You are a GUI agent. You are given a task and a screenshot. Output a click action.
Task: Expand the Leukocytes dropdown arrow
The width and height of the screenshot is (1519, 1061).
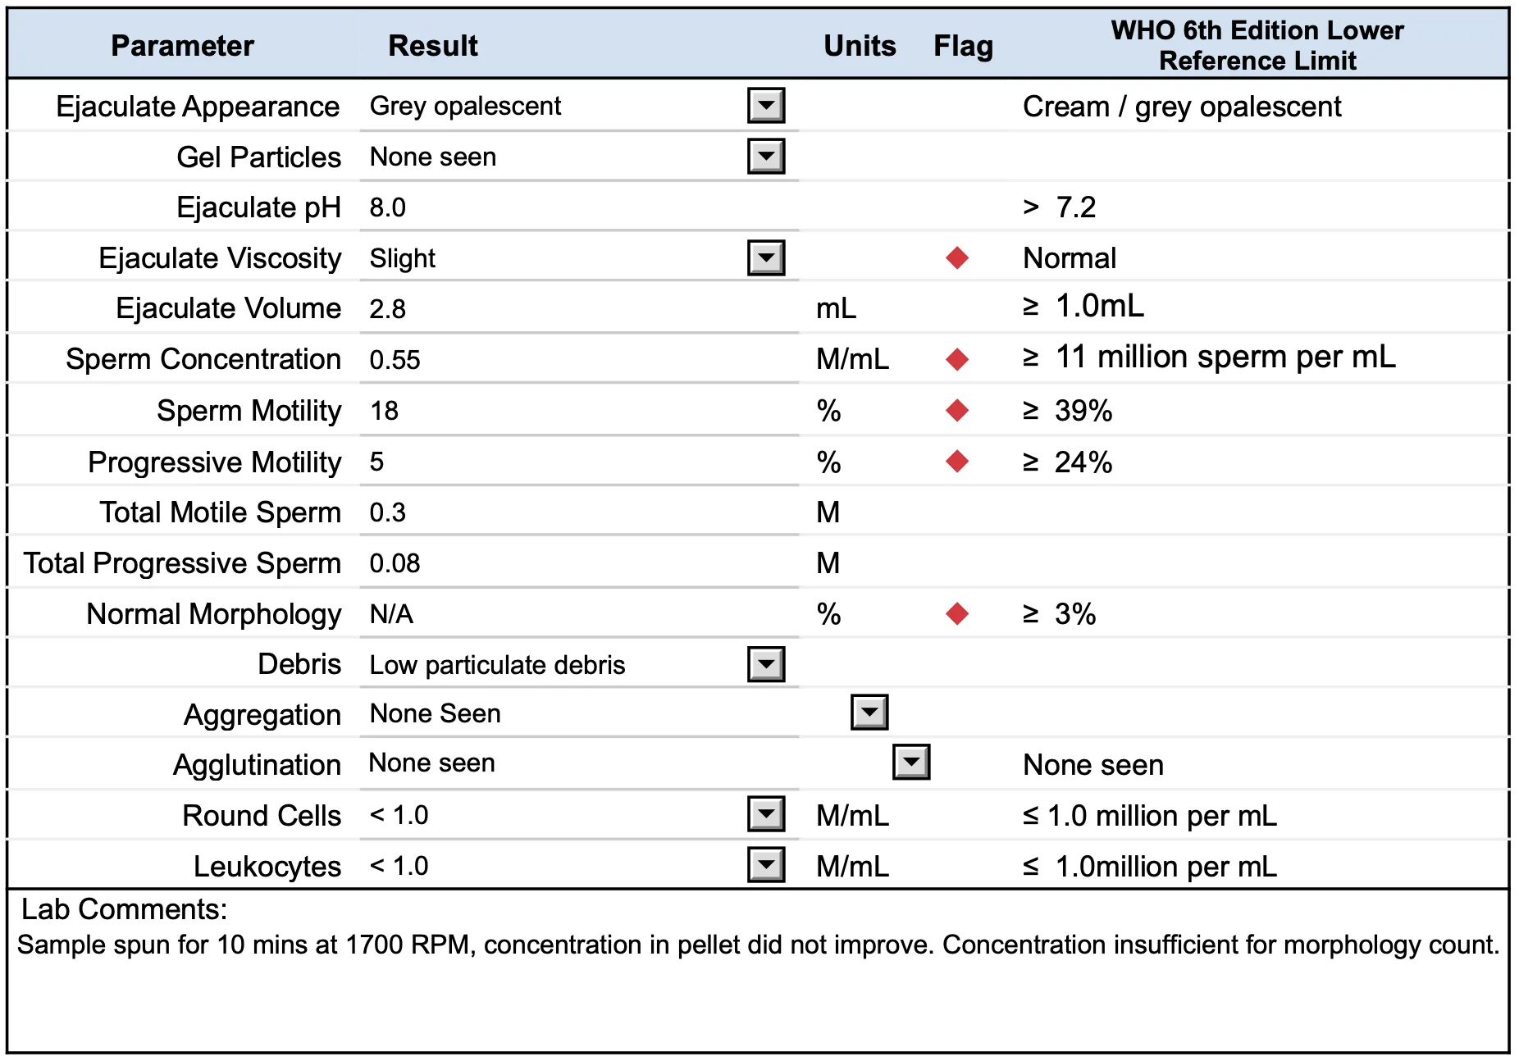pos(766,865)
